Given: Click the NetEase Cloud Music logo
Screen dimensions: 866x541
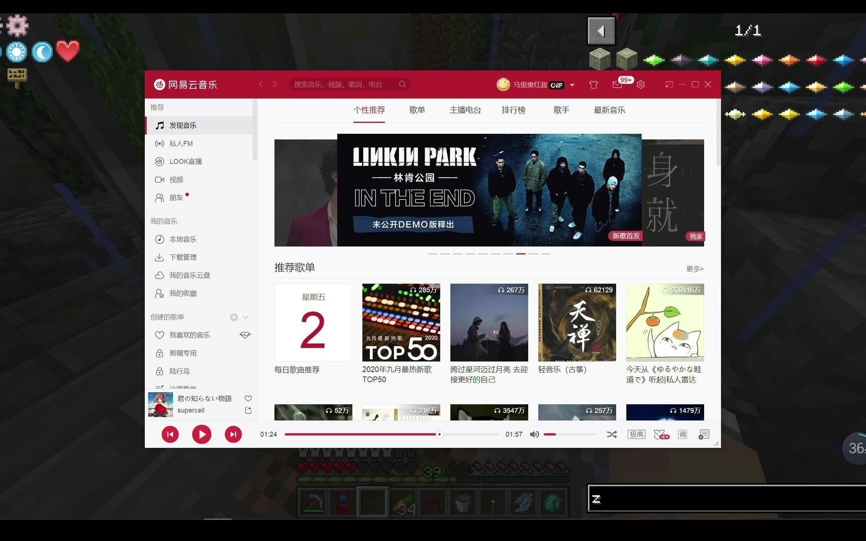Looking at the screenshot, I should pos(185,85).
